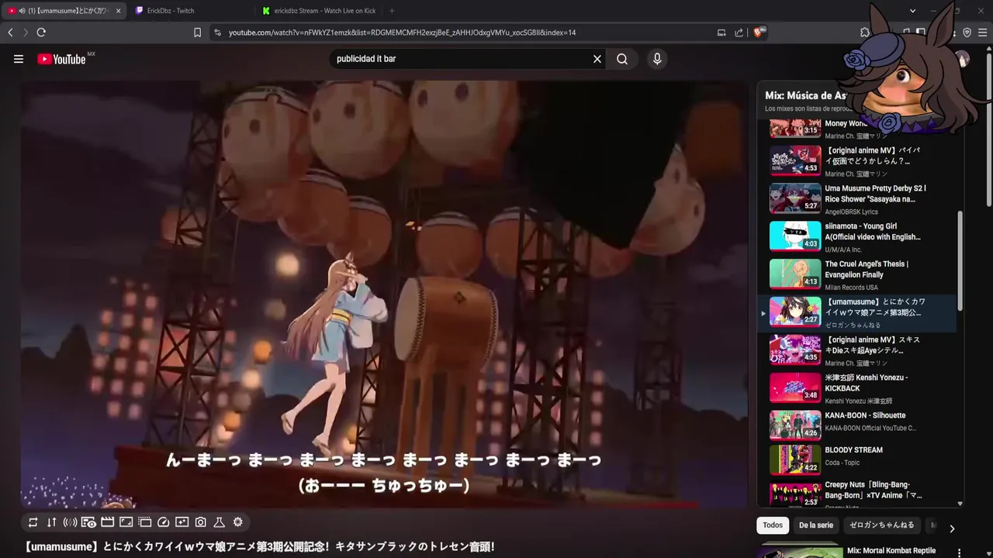Click the YouTube URL in address bar
The width and height of the screenshot is (993, 558).
pyautogui.click(x=402, y=33)
